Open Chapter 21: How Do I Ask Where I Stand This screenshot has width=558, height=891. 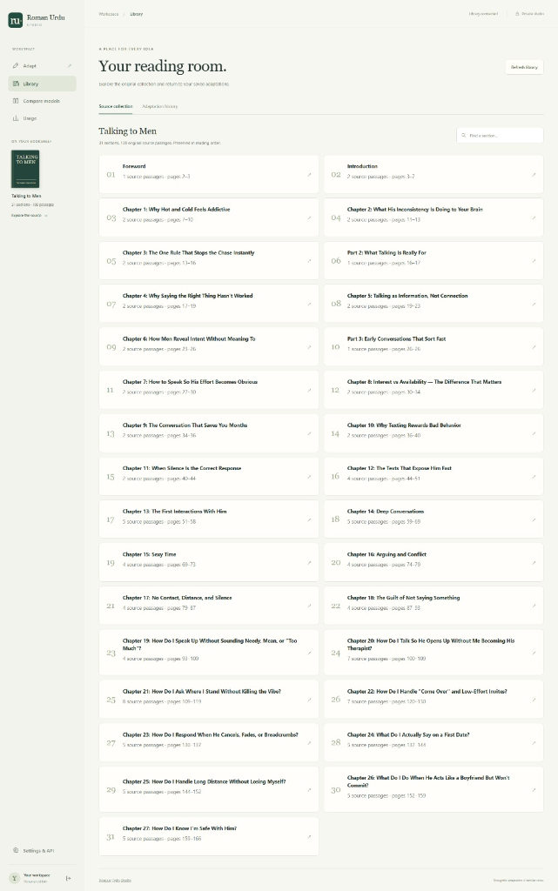[x=209, y=700]
